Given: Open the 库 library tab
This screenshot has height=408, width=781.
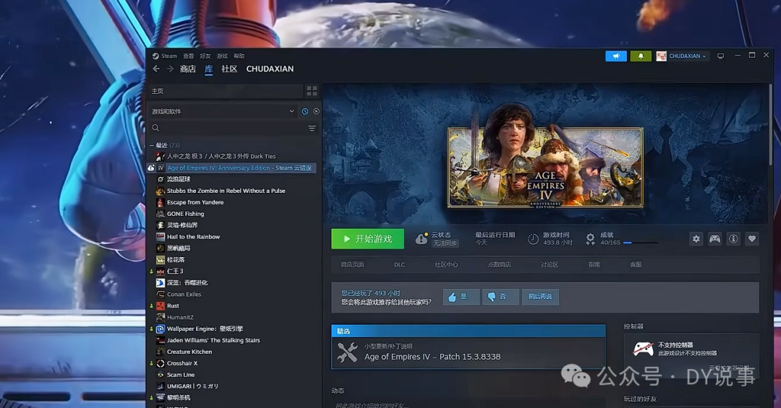Looking at the screenshot, I should pyautogui.click(x=209, y=69).
